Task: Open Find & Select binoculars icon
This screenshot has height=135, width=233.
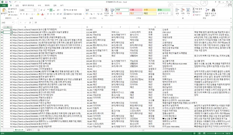Action: click(213, 10)
